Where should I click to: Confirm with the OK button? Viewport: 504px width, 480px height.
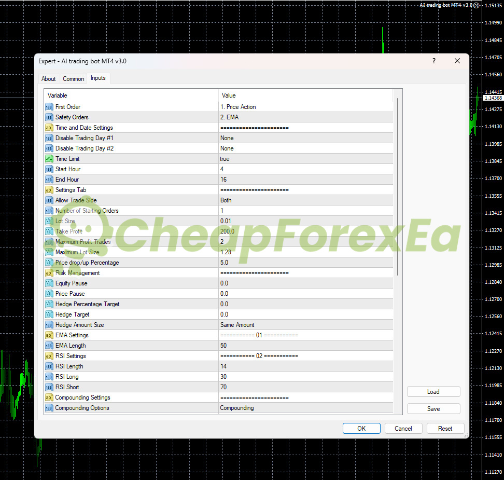click(x=361, y=428)
